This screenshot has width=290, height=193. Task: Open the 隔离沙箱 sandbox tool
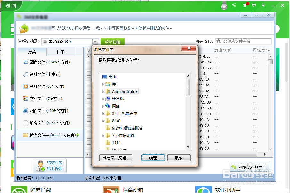(133, 189)
